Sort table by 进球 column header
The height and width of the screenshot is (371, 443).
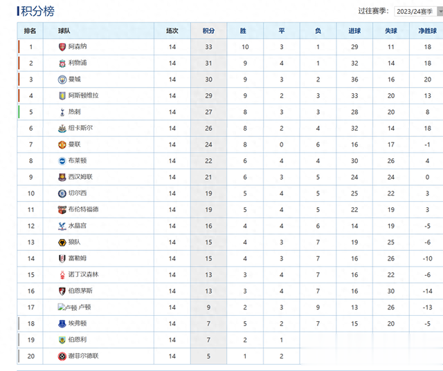click(x=354, y=30)
